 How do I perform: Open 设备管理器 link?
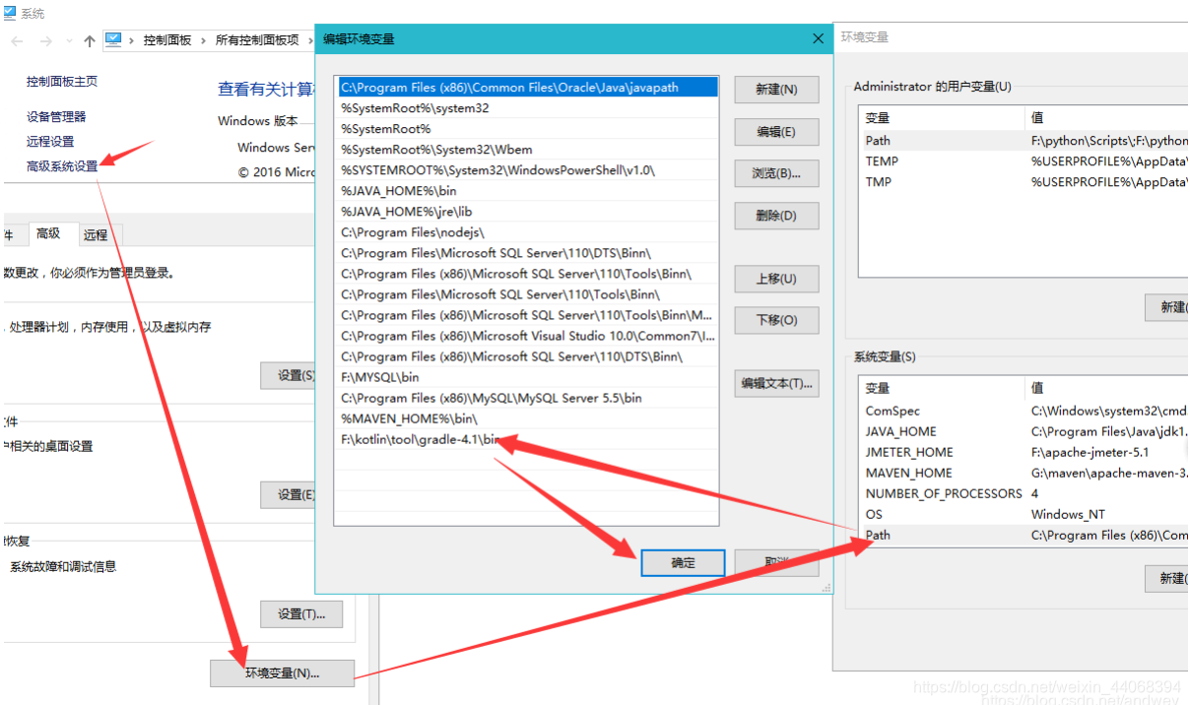pos(56,116)
